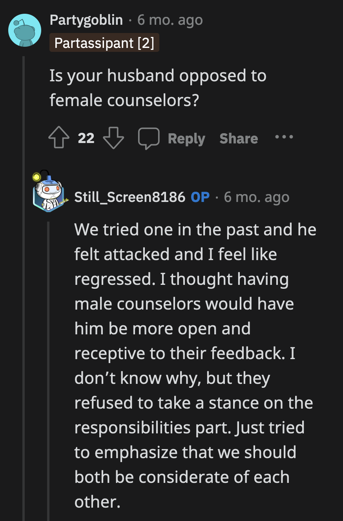Open the overflow menu on Partygoblin's comment
Screen dimensions: 343x521
[283, 137]
